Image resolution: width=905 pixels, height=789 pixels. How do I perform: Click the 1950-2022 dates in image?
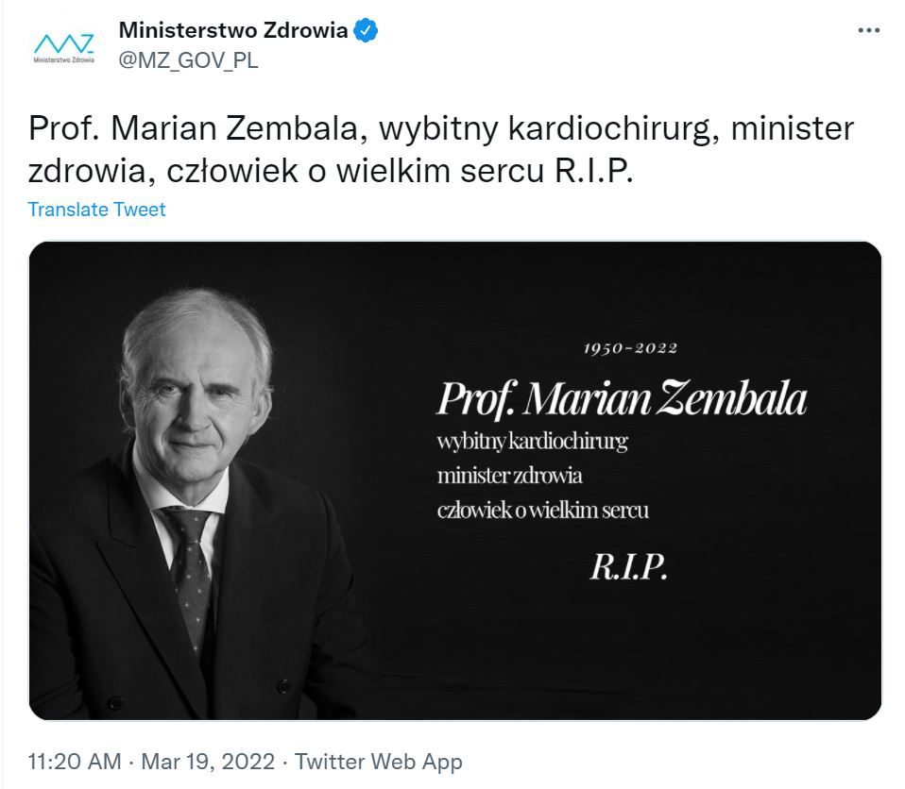tap(630, 348)
